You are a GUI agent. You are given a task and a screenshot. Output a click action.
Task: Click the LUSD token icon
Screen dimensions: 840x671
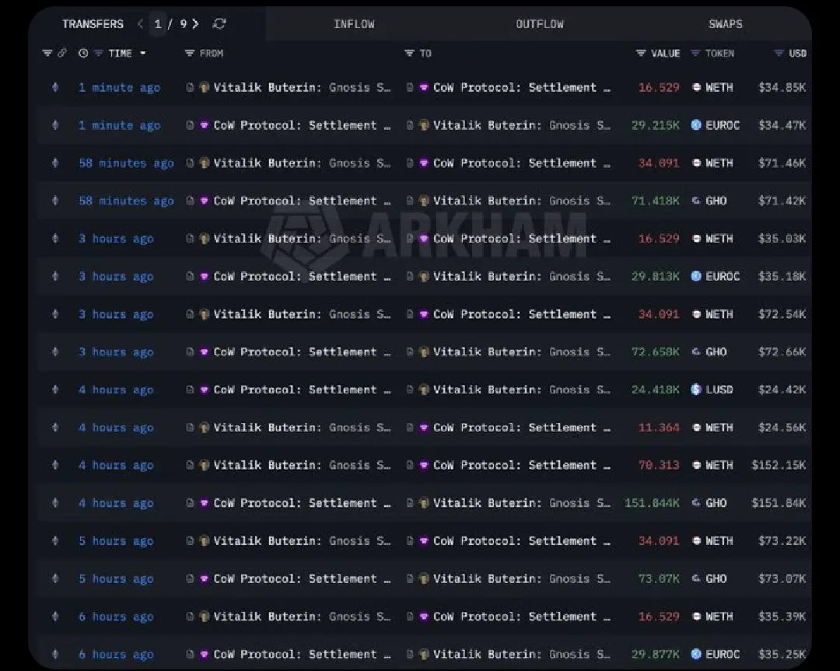(696, 390)
